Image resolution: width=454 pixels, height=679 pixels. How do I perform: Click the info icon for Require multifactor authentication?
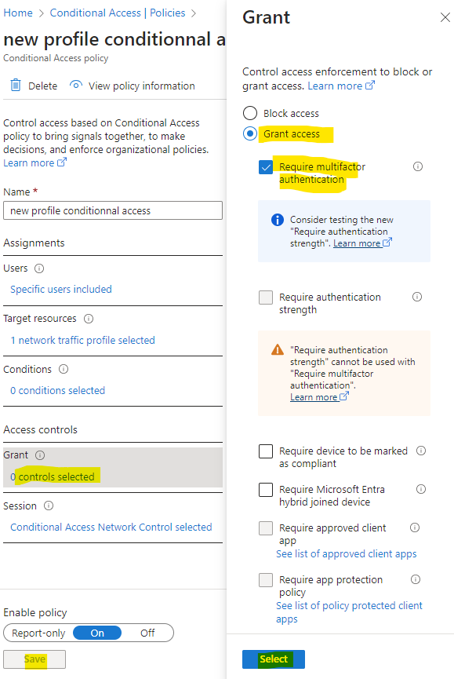[418, 166]
